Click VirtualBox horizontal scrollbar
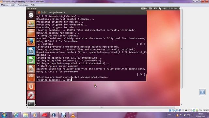The image size is (209, 118). [x=102, y=107]
